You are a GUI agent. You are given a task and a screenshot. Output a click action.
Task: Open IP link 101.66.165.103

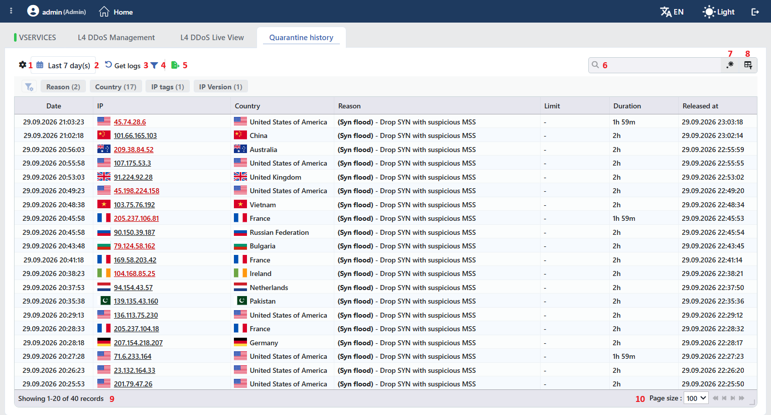coord(135,135)
